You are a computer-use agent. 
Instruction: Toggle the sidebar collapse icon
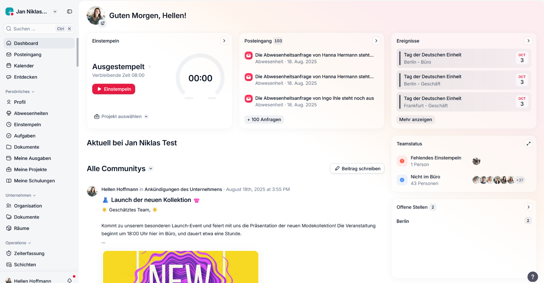pos(69,12)
